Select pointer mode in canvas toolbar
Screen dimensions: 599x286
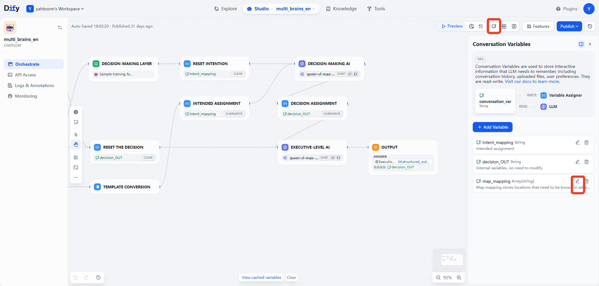point(76,135)
